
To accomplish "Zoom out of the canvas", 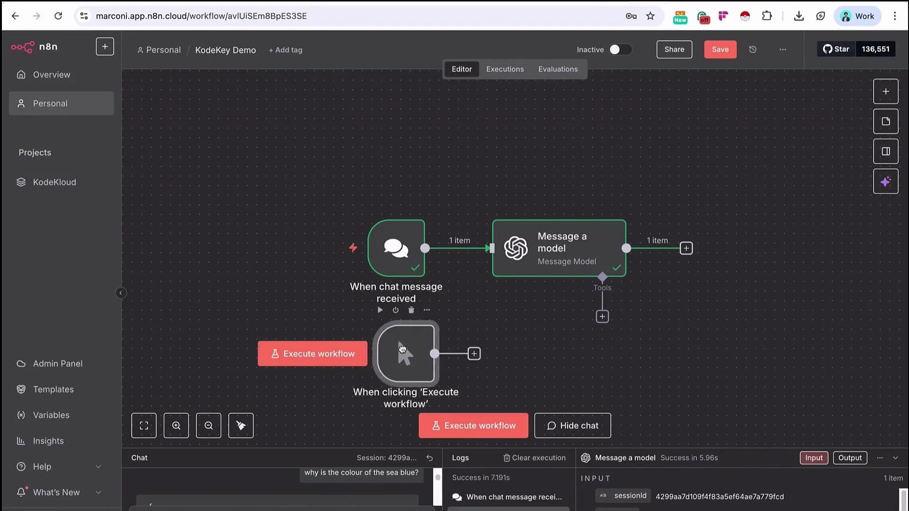I will coord(208,425).
